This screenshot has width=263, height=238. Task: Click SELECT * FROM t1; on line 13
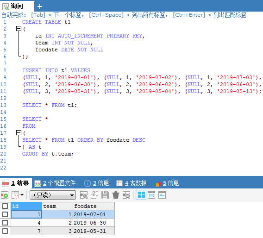click(50, 105)
